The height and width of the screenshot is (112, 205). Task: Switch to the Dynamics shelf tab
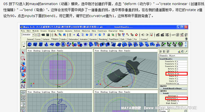(93, 39)
